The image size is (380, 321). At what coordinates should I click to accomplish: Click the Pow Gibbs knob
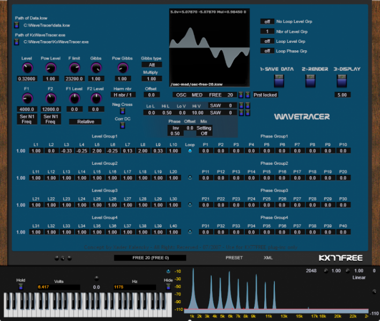point(122,68)
